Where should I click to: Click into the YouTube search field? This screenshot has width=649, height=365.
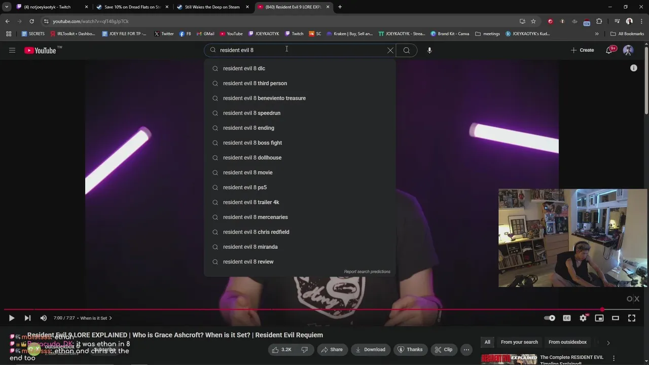pyautogui.click(x=299, y=50)
